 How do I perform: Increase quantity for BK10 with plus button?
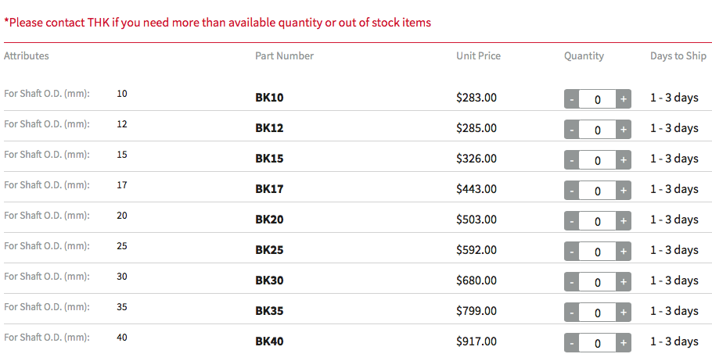pos(624,99)
